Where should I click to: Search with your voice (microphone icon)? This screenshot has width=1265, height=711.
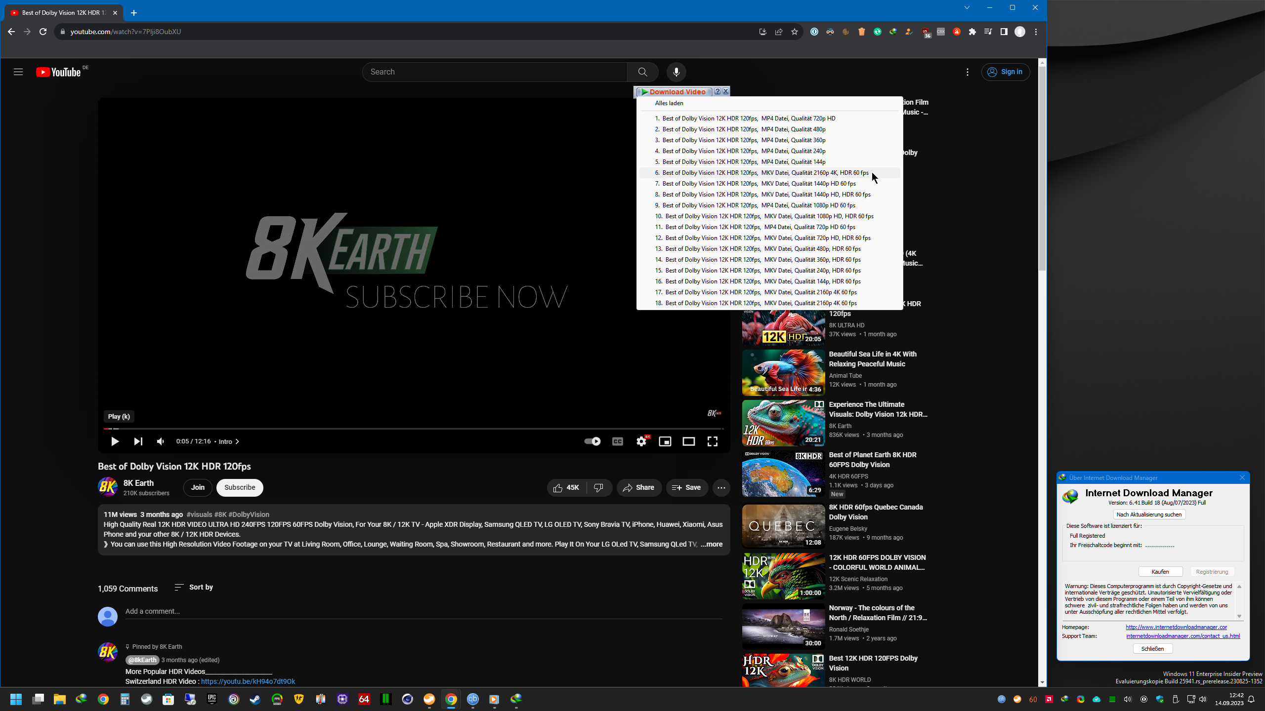[x=676, y=72]
